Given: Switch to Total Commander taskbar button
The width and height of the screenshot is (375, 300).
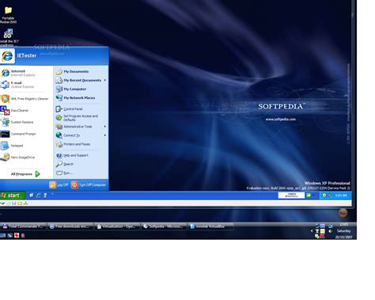Looking at the screenshot, I should (x=24, y=226).
